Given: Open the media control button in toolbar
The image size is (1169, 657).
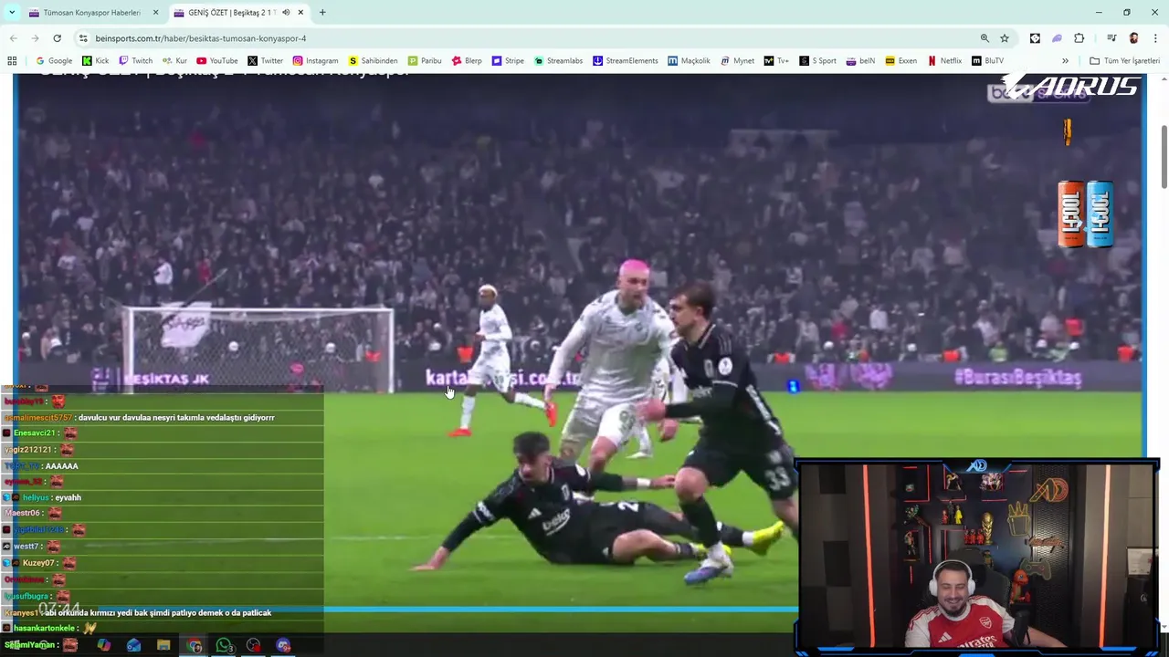Looking at the screenshot, I should click(x=1111, y=38).
